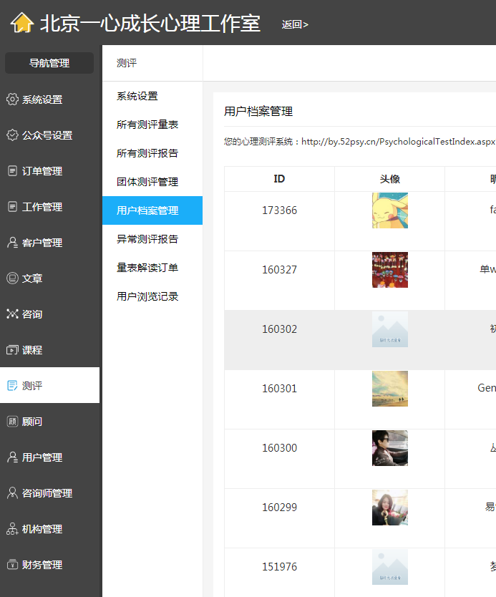Viewport: 496px width, 597px height.
Task: Select 用户浏览记录 submenu item
Action: (147, 296)
